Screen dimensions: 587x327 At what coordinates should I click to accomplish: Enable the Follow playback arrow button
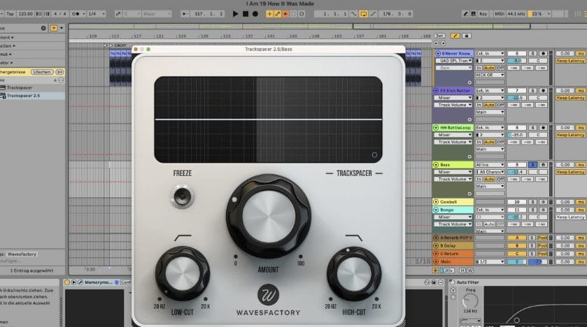tap(185, 14)
